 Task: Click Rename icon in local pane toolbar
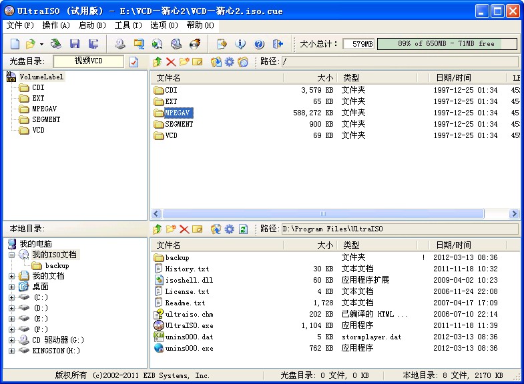tap(198, 229)
